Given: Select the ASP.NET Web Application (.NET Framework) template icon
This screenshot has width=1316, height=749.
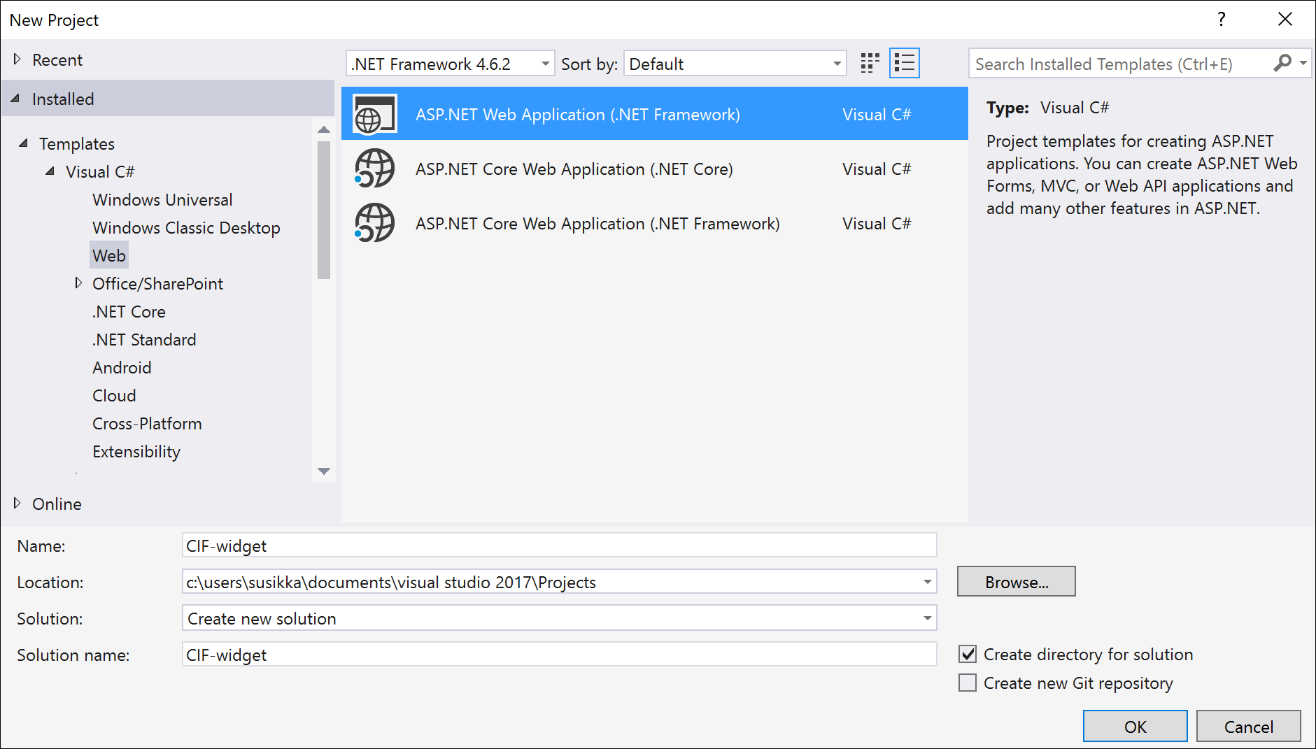Looking at the screenshot, I should point(374,113).
